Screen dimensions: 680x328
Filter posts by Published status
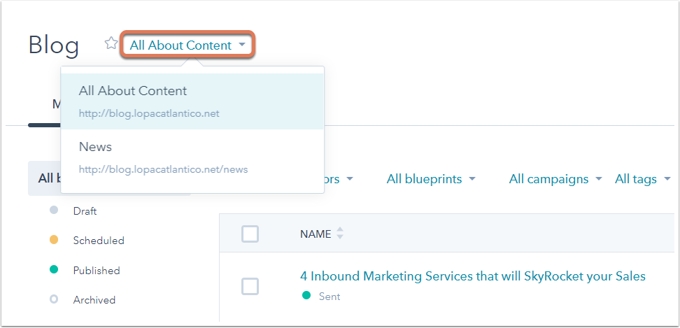(97, 271)
